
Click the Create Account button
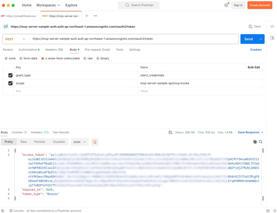(x=260, y=5)
